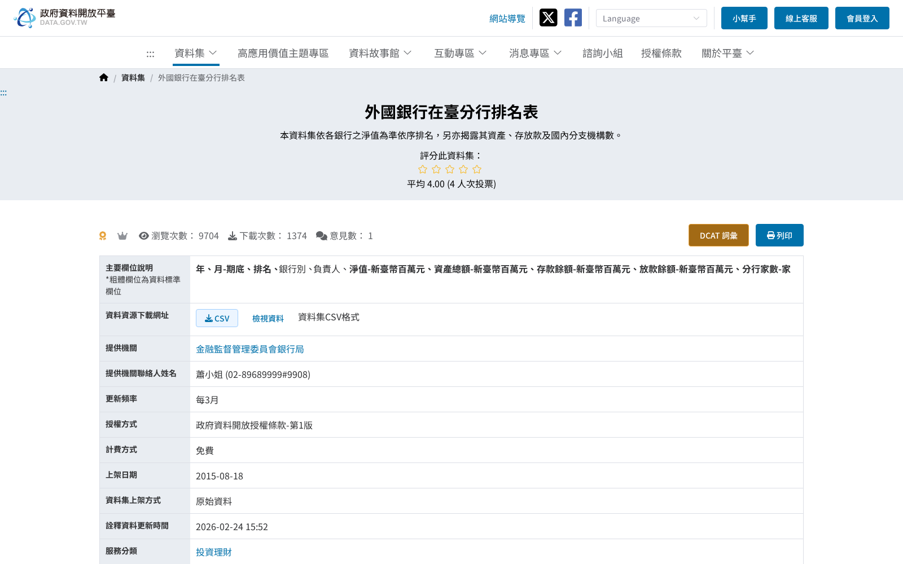Click the DCAT 詞彙 button
903x564 pixels.
pyautogui.click(x=718, y=235)
